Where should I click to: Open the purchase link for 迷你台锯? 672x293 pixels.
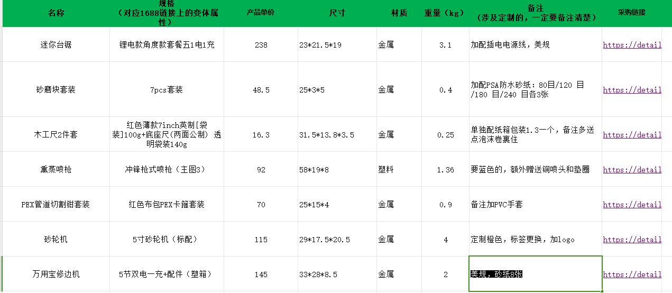[632, 45]
